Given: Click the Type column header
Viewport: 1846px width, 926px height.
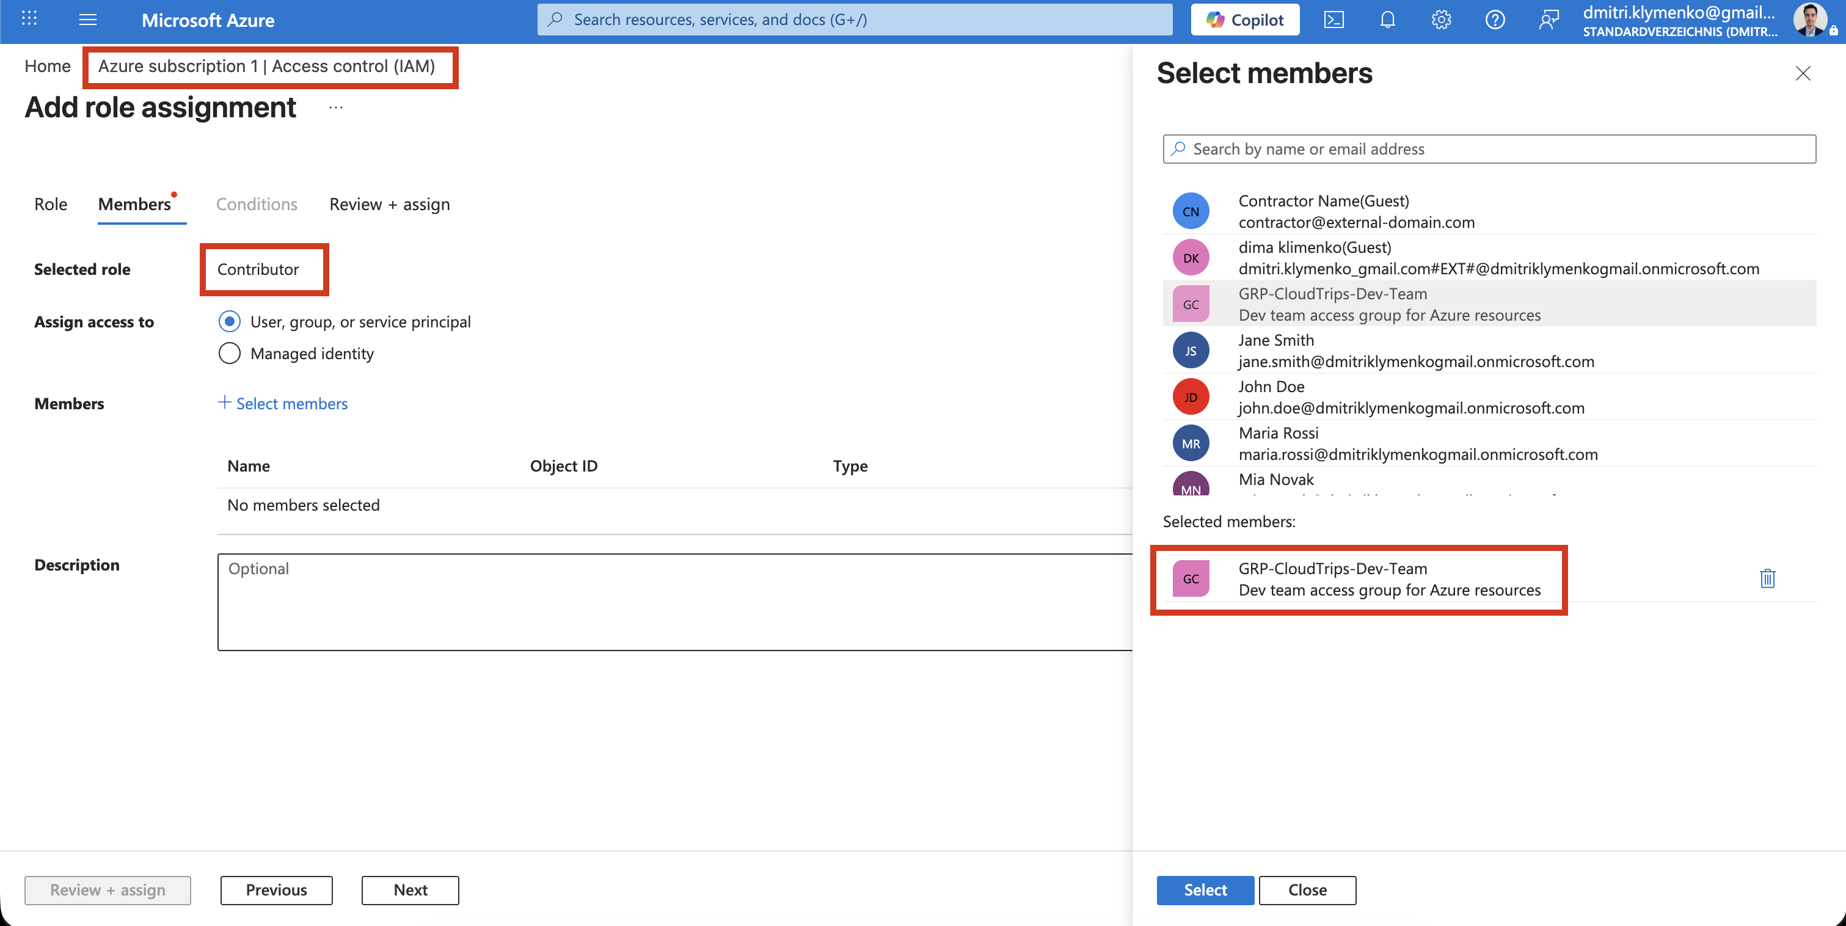Looking at the screenshot, I should 850,466.
